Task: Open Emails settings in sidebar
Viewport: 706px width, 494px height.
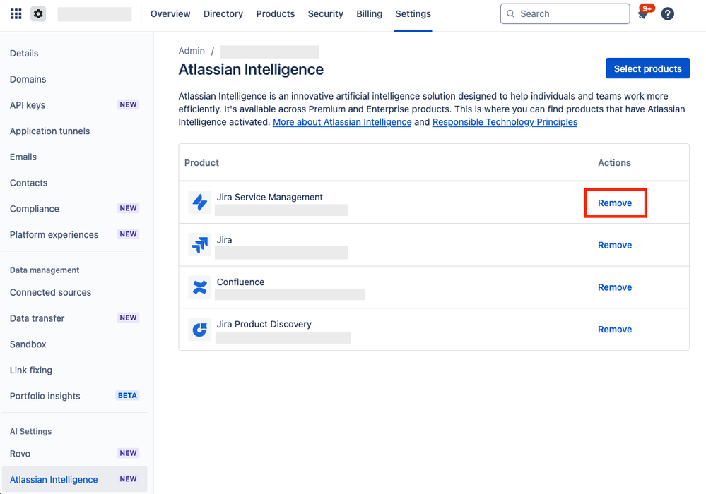Action: (23, 157)
